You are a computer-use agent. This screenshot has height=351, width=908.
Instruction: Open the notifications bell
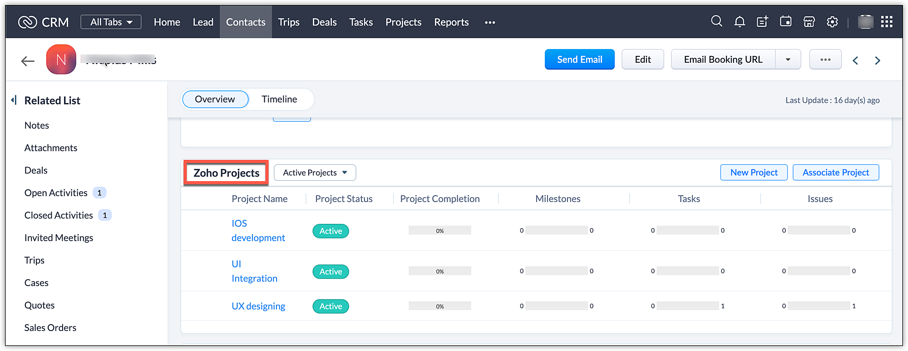pos(740,21)
